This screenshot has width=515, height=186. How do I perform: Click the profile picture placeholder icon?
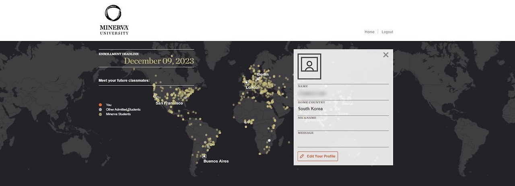(309, 66)
